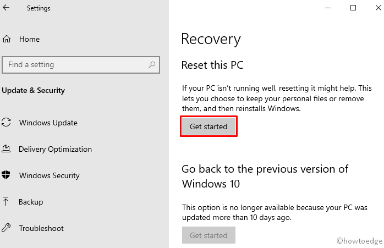
Task: Navigate to Troubleshoot page
Action: (41, 228)
